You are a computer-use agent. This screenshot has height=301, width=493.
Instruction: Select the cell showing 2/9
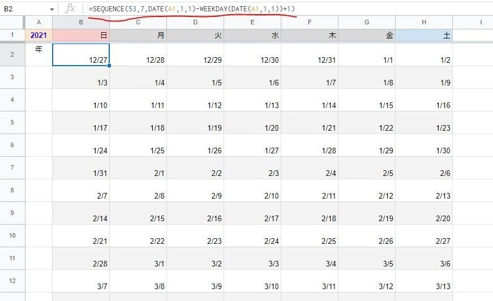(195, 191)
